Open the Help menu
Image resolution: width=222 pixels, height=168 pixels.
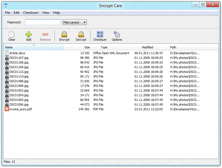[56, 13]
